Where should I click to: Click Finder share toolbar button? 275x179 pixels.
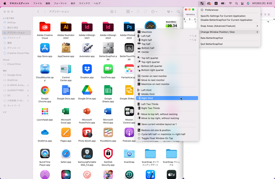(x=138, y=12)
